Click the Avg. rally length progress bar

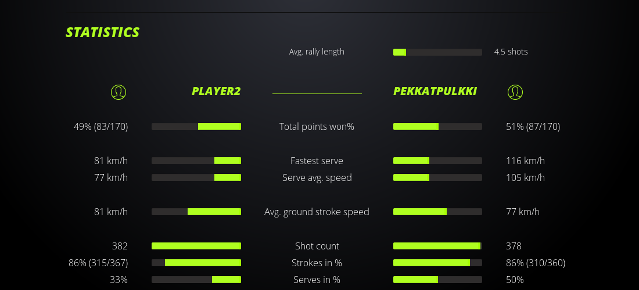point(437,52)
